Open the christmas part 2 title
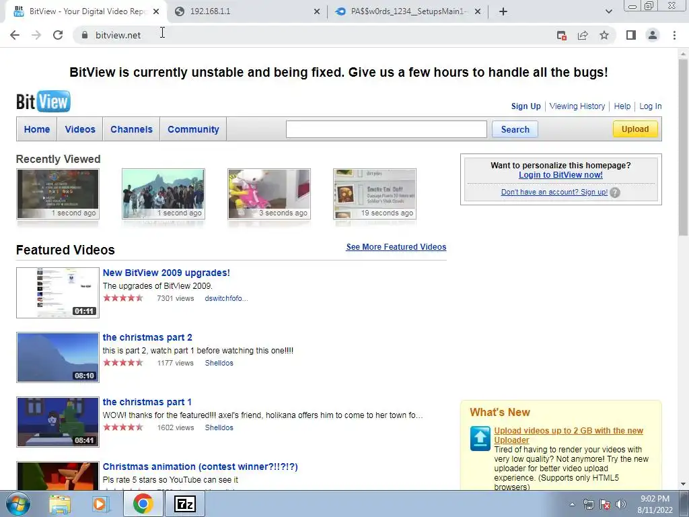 (x=147, y=337)
